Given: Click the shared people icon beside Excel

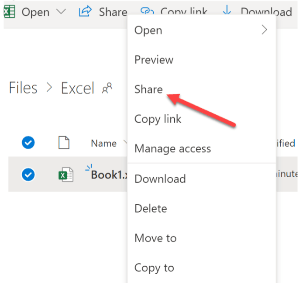Looking at the screenshot, I should 107,88.
